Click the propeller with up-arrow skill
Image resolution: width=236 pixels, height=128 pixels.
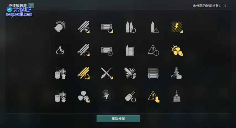(x=84, y=97)
